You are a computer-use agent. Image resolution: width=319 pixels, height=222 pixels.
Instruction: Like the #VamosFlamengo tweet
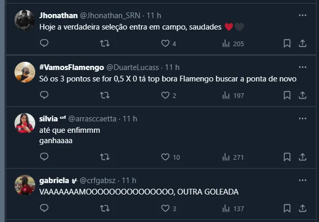(x=165, y=95)
